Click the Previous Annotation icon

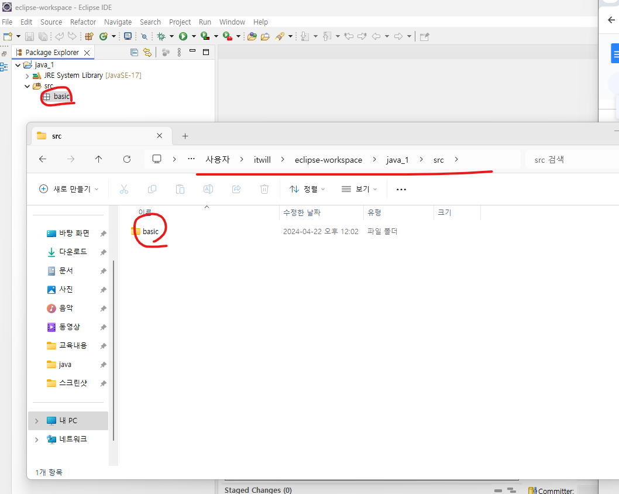pos(327,37)
